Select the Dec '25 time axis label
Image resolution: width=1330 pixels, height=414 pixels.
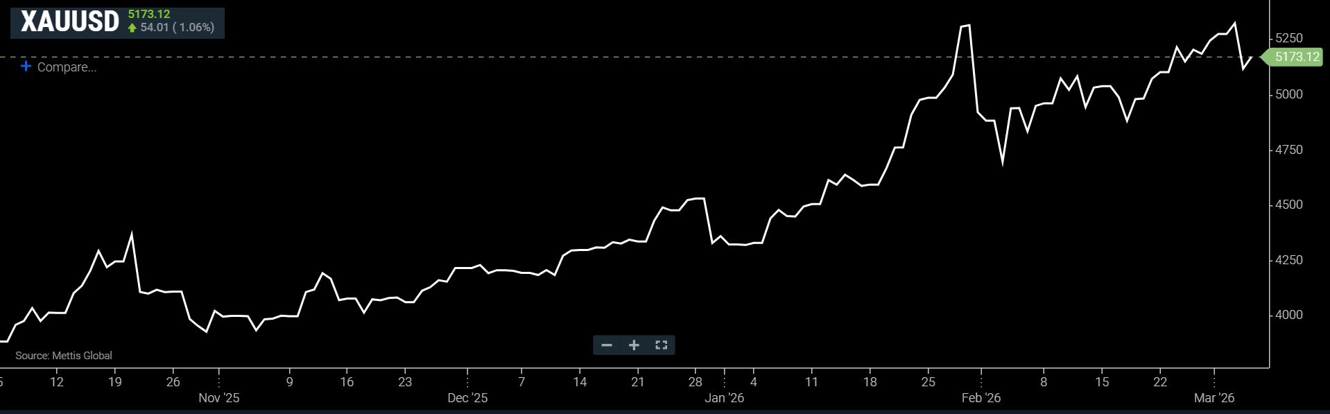point(467,398)
